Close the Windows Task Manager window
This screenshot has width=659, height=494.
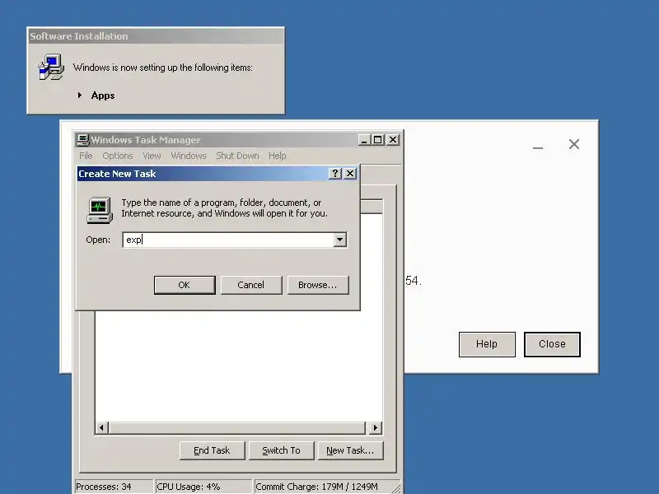[x=393, y=139]
